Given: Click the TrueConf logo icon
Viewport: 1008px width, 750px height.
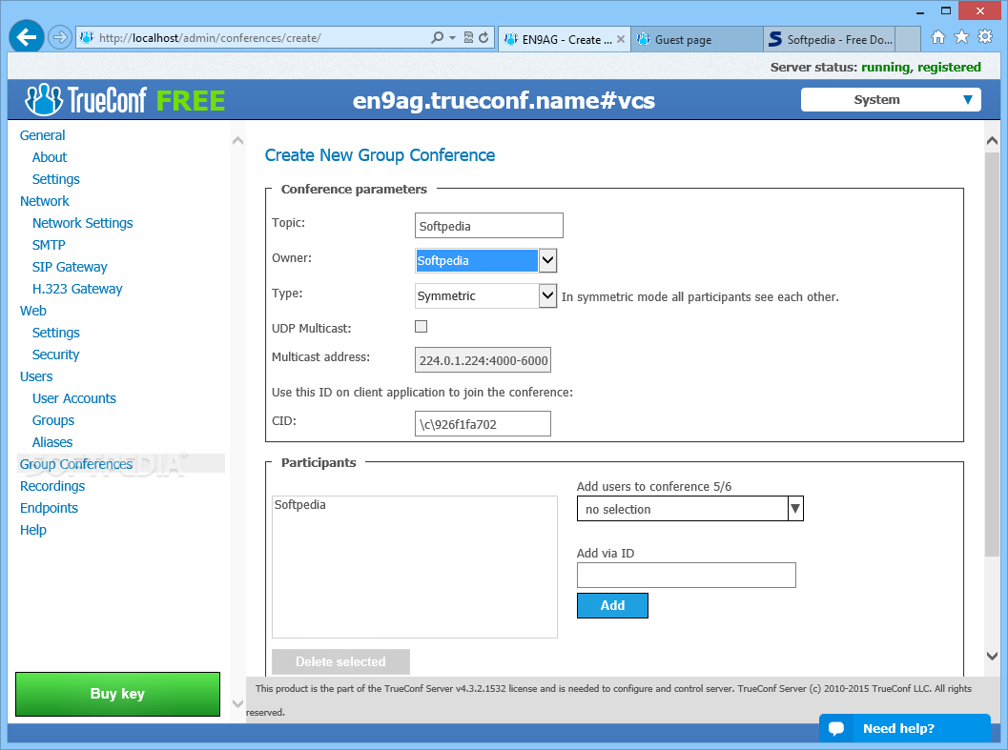Looking at the screenshot, I should [x=43, y=100].
